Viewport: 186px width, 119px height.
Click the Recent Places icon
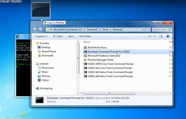(39, 51)
